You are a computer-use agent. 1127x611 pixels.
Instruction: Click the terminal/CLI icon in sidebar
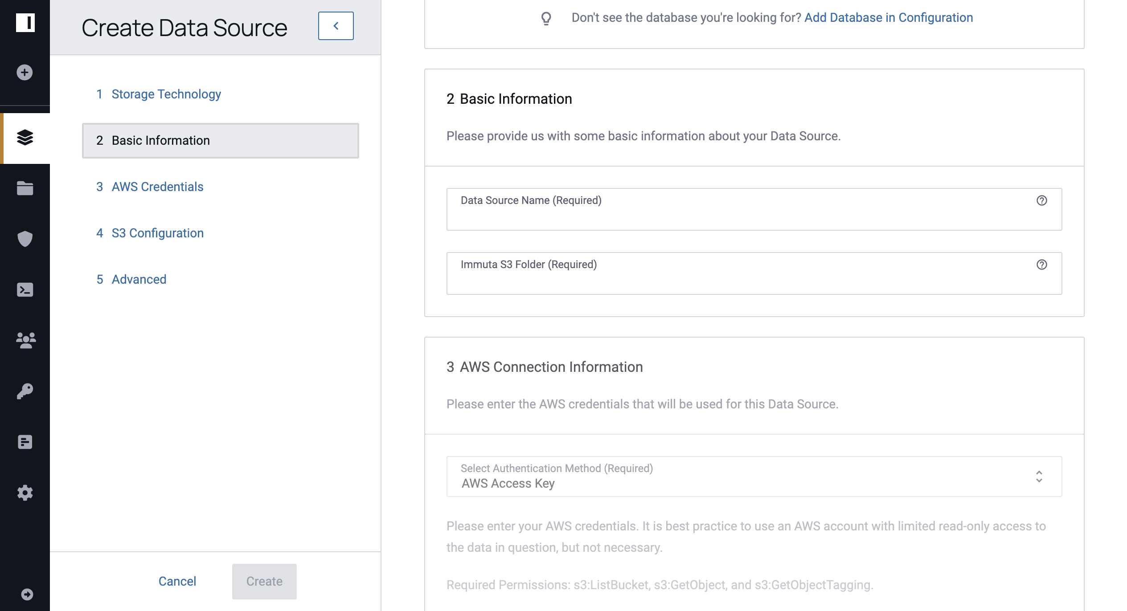click(x=24, y=290)
